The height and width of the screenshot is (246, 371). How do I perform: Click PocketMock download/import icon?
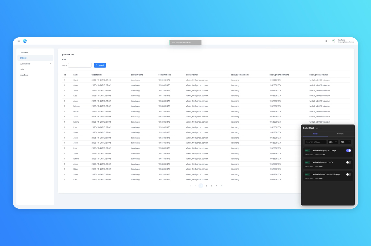(x=317, y=128)
